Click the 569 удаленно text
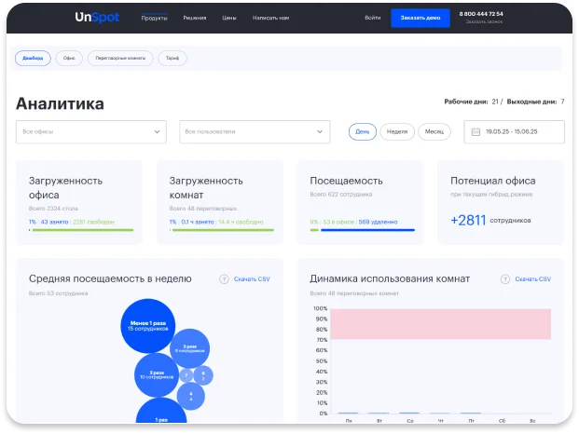This screenshot has height=434, width=579. [378, 222]
